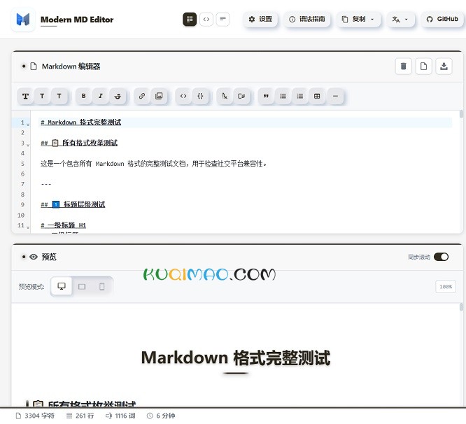Image resolution: width=466 pixels, height=424 pixels.
Task: Insert a bulleted list
Action: (x=283, y=96)
